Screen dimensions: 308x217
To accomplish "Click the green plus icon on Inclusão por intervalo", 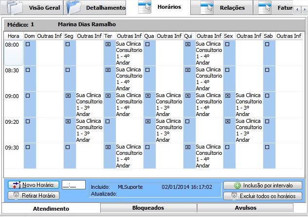I will tap(237, 185).
